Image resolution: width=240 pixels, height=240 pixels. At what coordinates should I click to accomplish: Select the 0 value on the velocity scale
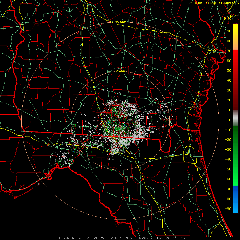[230, 120]
